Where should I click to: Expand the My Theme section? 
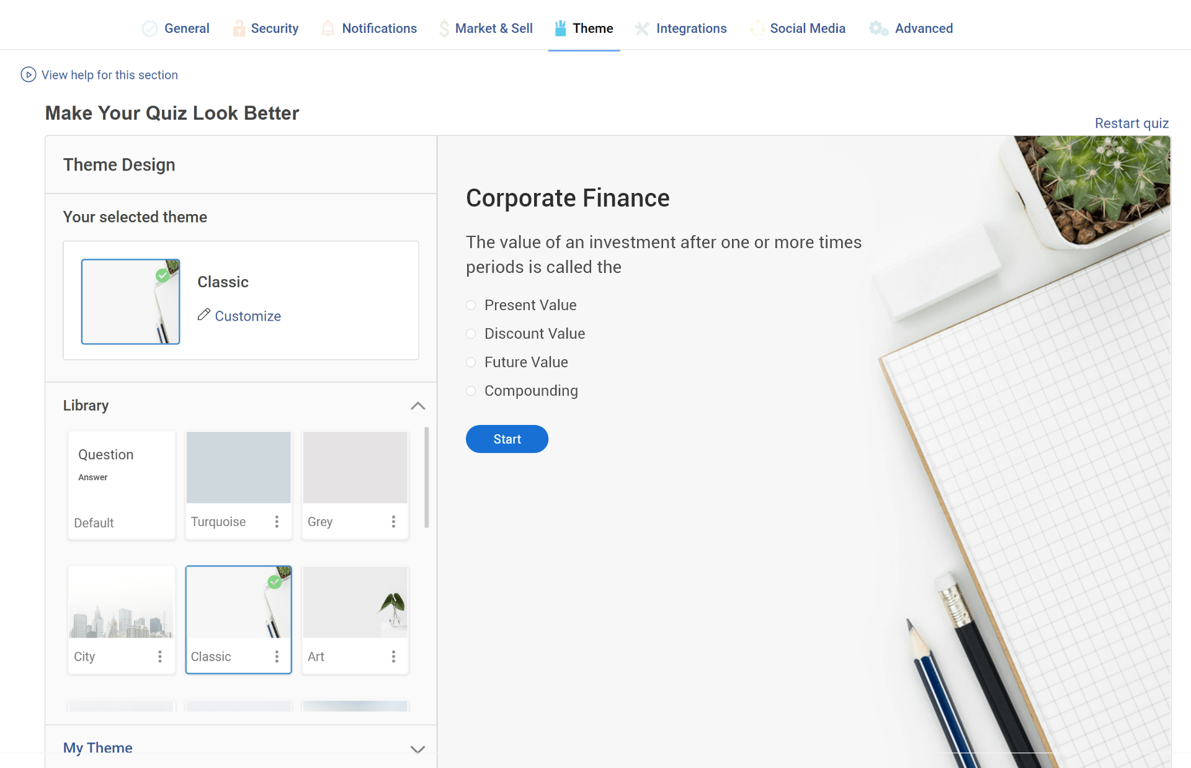pyautogui.click(x=417, y=749)
